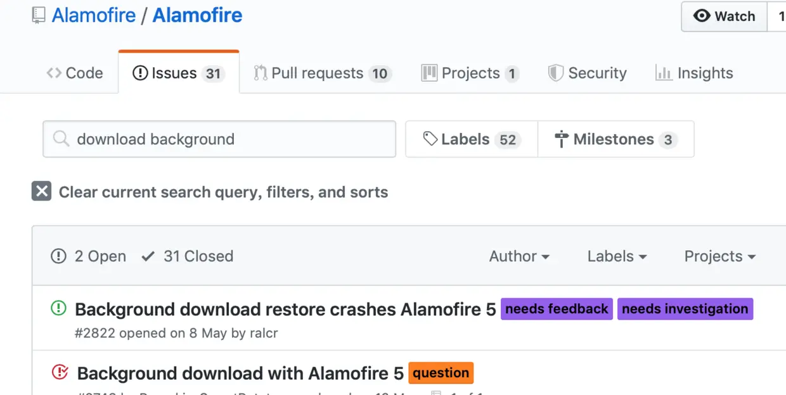This screenshot has width=786, height=395.
Task: Click the issues search input field
Action: tap(228, 139)
